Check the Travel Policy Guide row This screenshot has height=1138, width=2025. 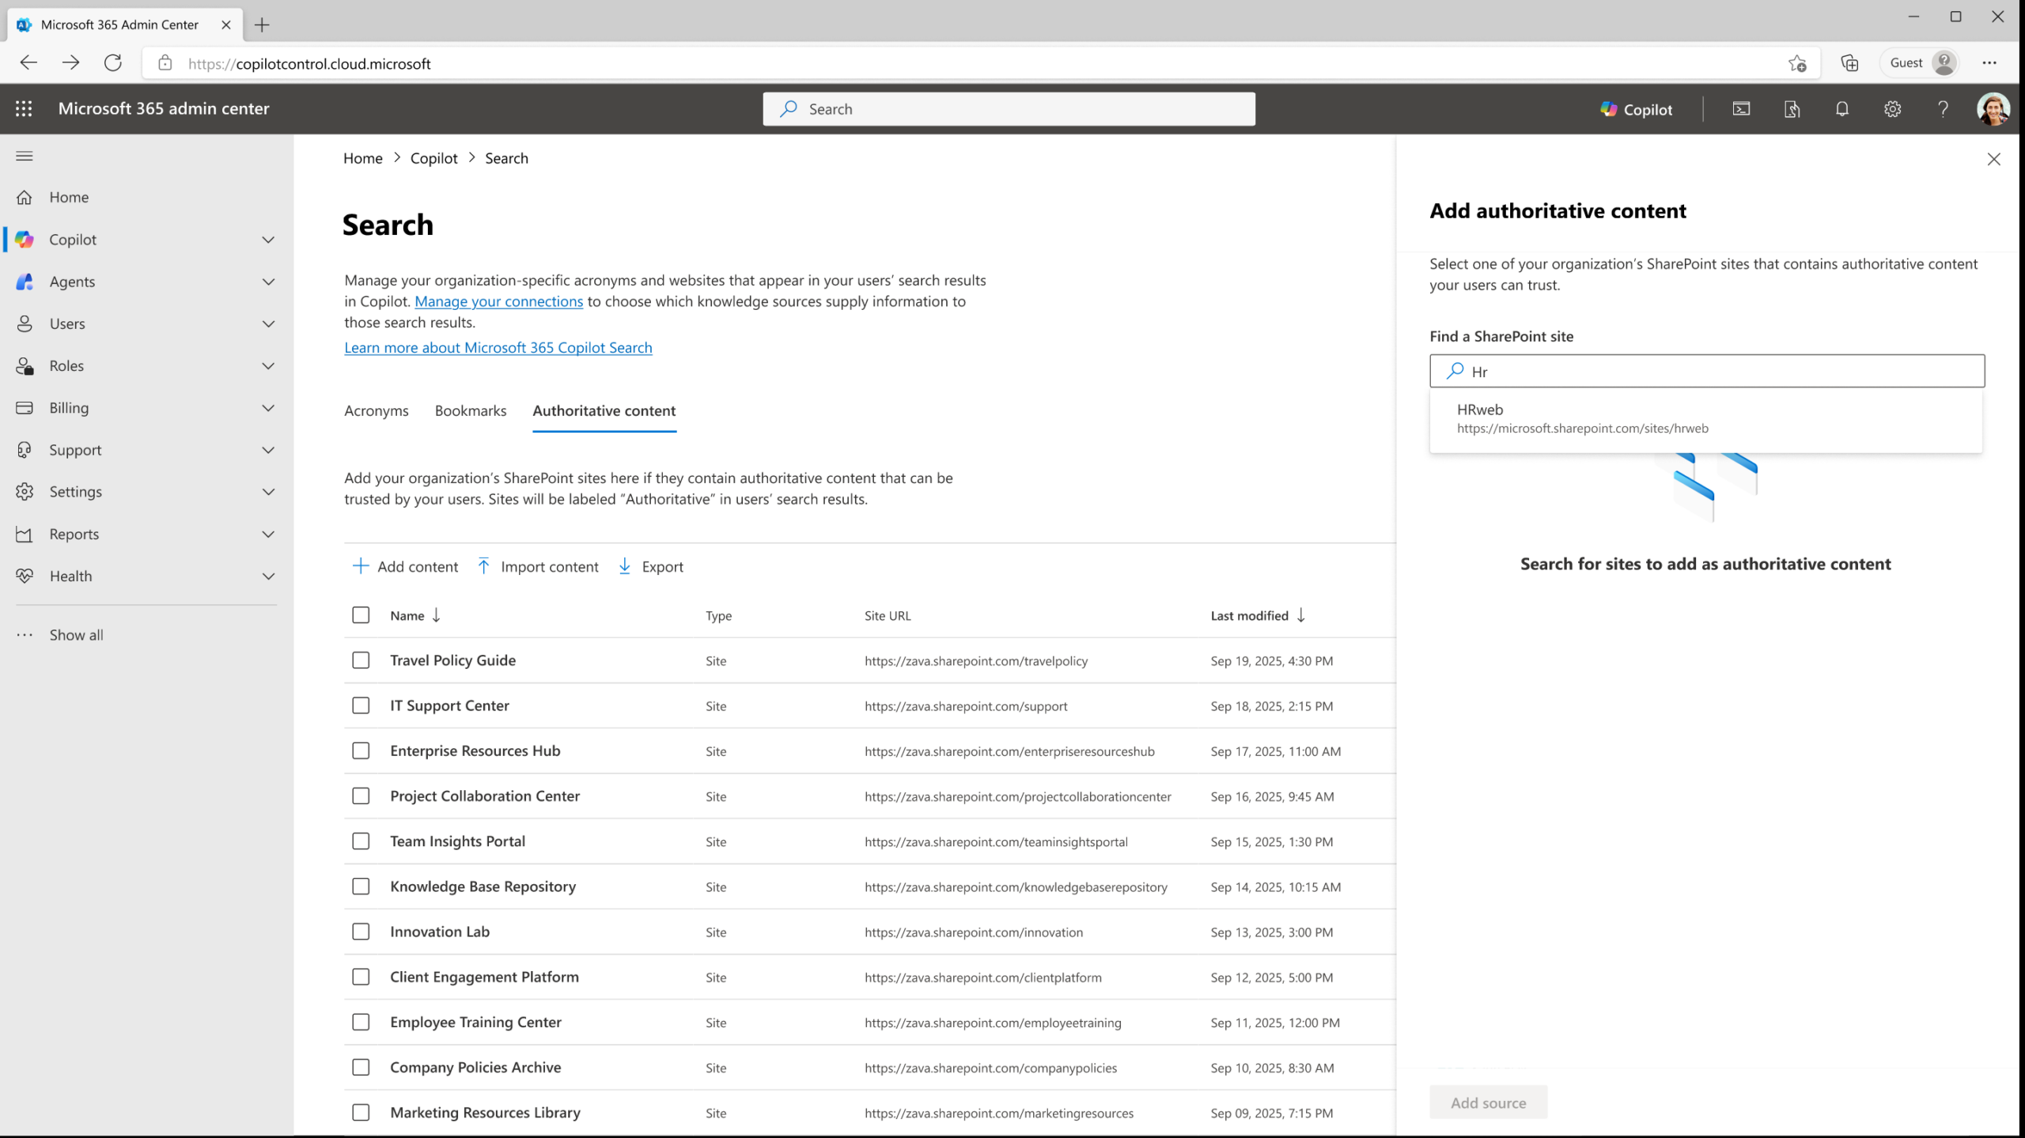point(361,660)
